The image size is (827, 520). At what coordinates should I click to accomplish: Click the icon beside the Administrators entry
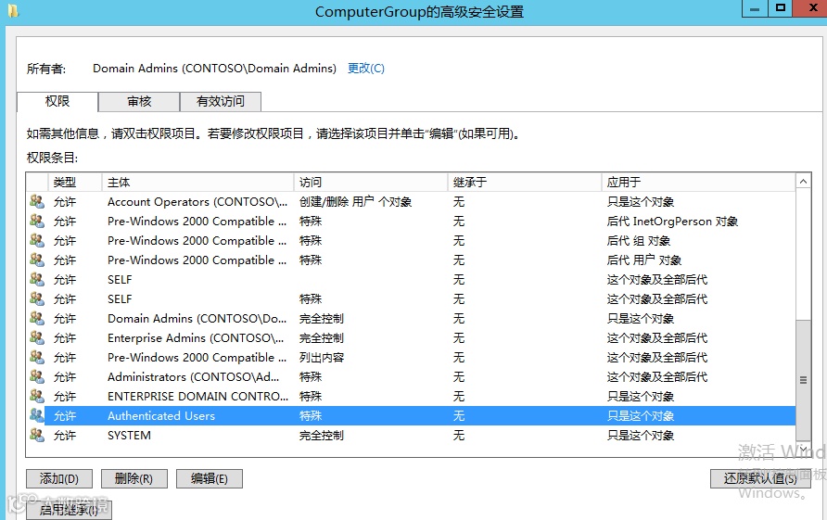tap(37, 376)
